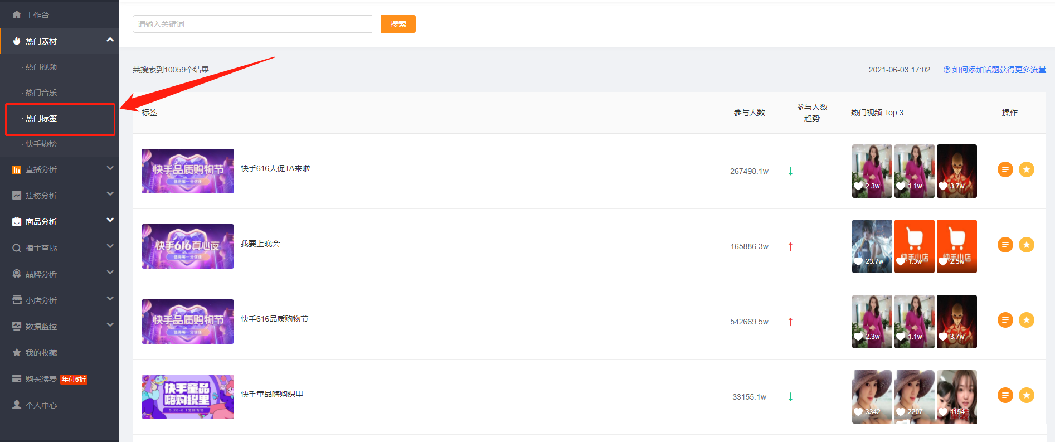Click the monitor icon beside 数据监控

coord(17,326)
